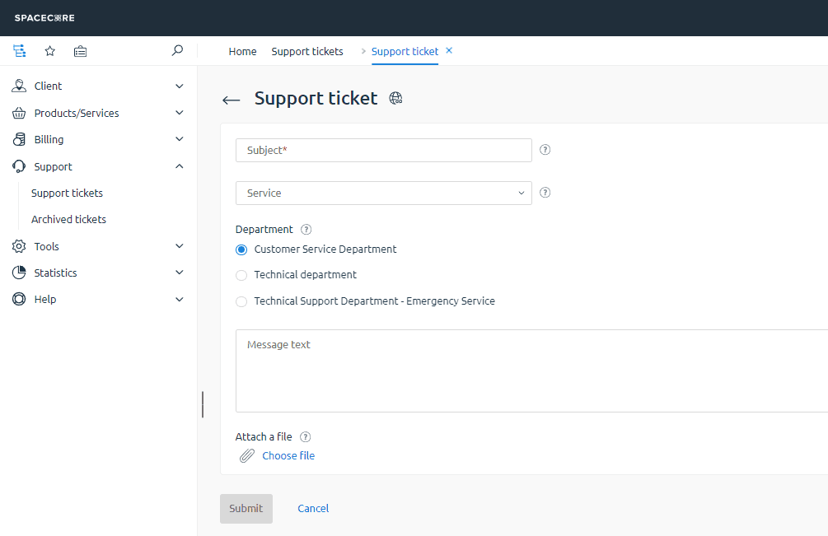
Task: Choose Technical Support Department - Emergency Service
Action: click(241, 301)
